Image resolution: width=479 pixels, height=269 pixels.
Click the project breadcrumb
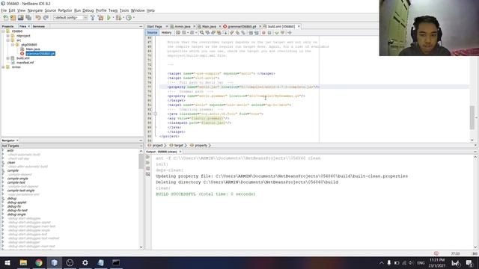[x=157, y=146]
